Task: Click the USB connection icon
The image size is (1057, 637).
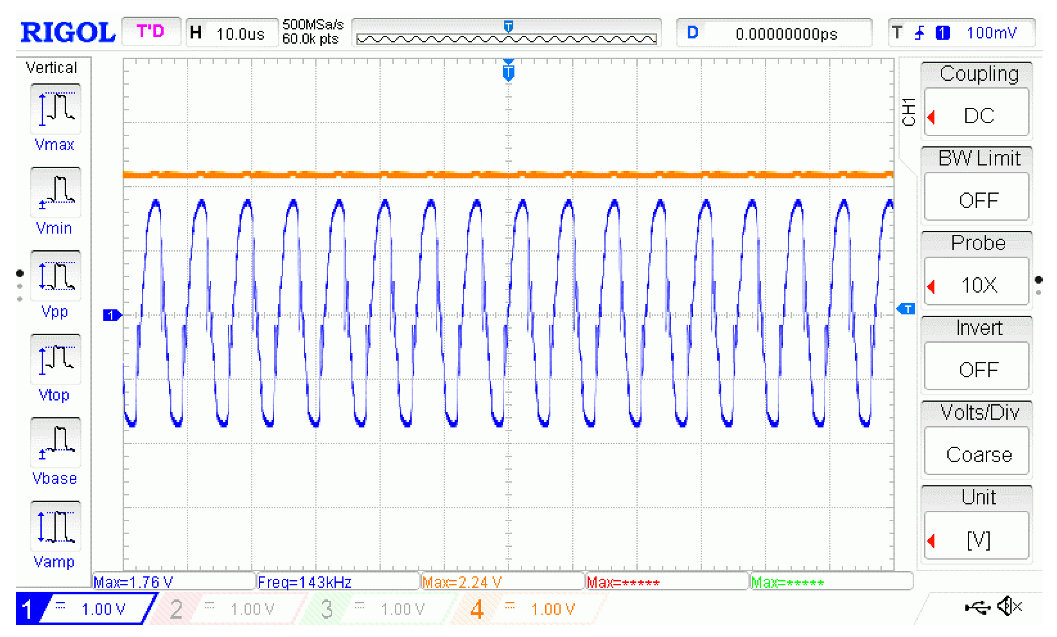Action: [x=978, y=608]
